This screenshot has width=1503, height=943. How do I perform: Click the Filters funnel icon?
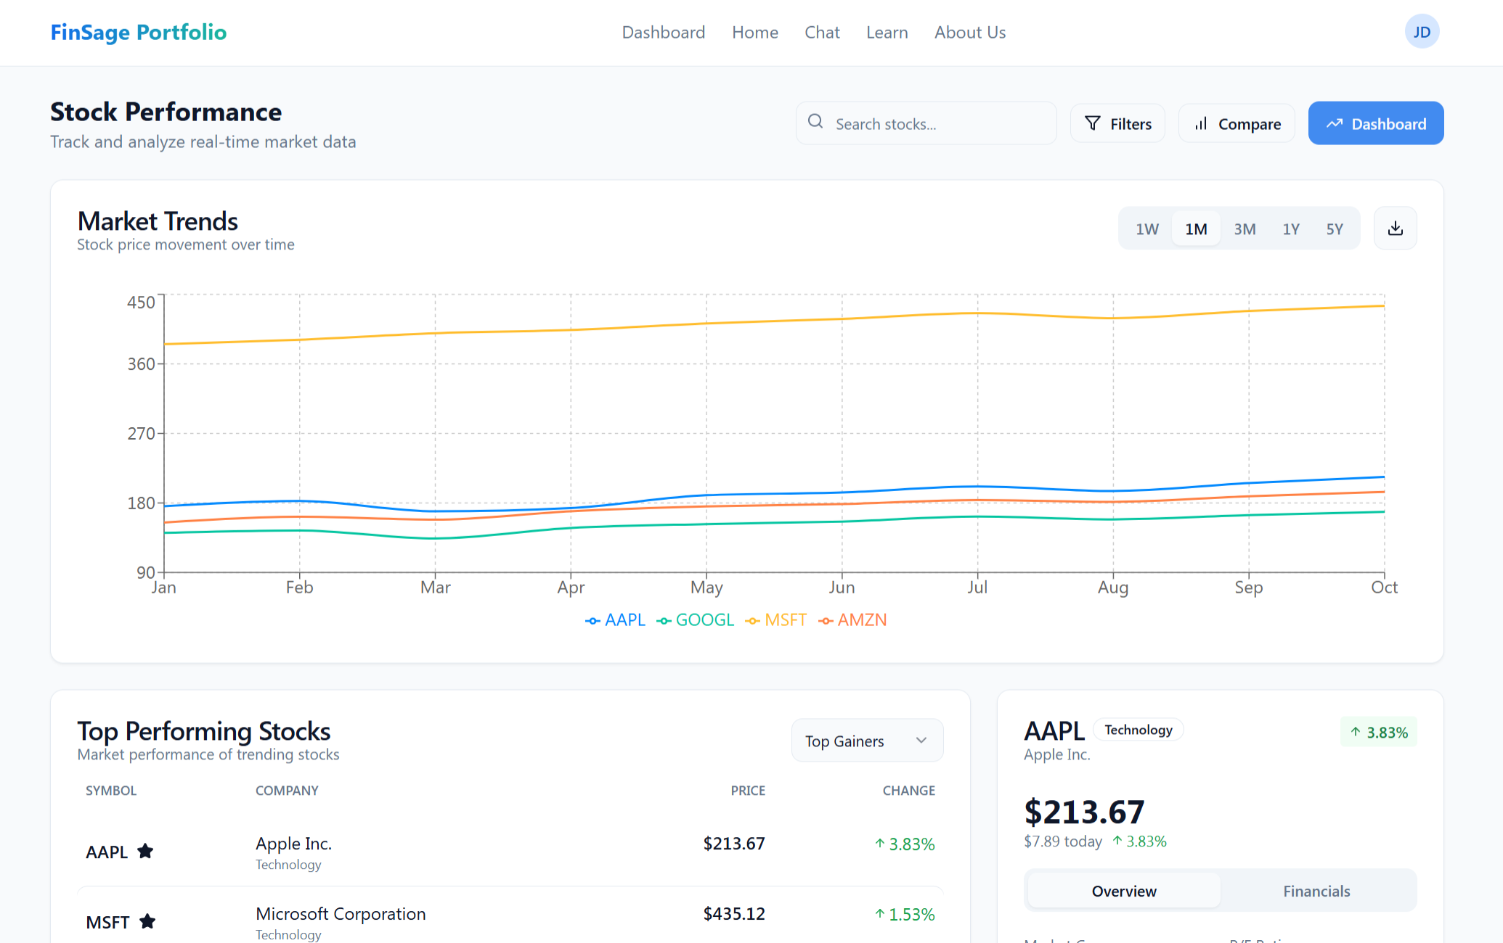[x=1092, y=123]
